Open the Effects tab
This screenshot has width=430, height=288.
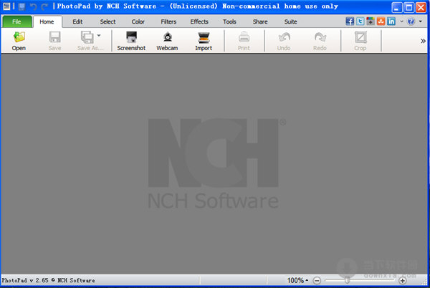(199, 21)
